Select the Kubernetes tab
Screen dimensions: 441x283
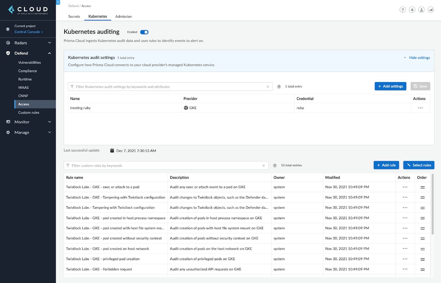(98, 16)
